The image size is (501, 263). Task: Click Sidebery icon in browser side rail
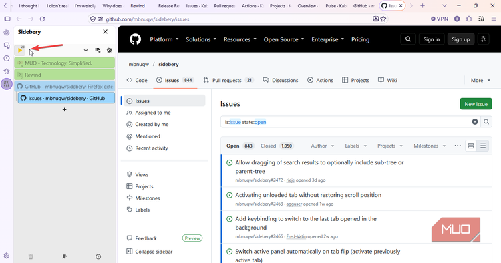click(x=7, y=84)
